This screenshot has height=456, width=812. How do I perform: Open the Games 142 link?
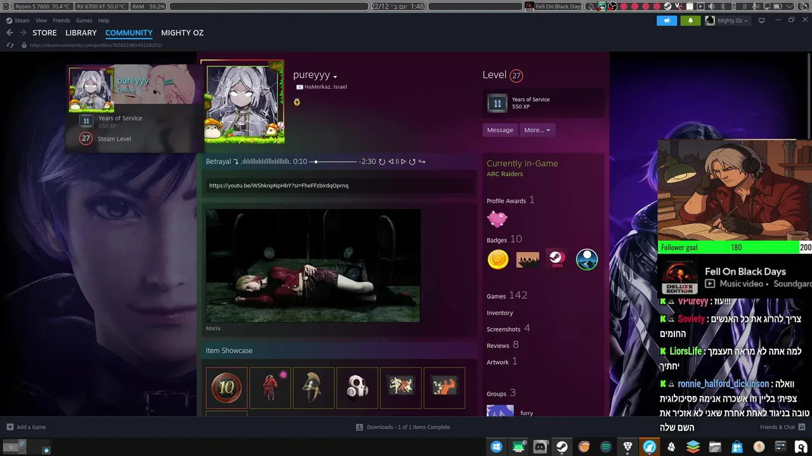(x=507, y=295)
